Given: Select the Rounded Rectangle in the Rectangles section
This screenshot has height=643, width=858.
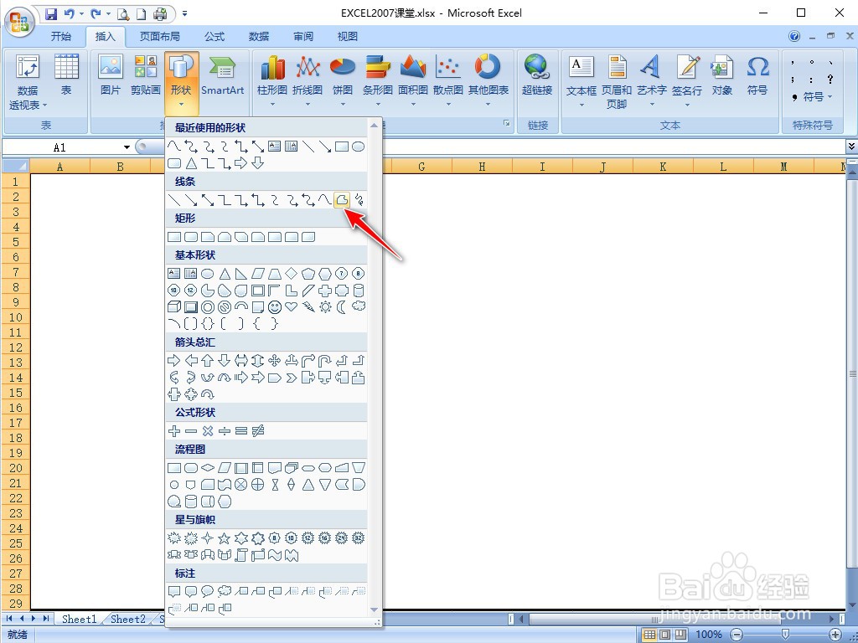Looking at the screenshot, I should tap(191, 237).
